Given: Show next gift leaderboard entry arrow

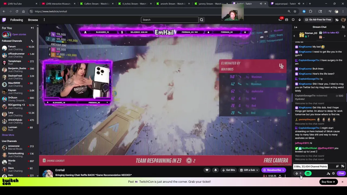Looking at the screenshot, I should tap(345, 36).
